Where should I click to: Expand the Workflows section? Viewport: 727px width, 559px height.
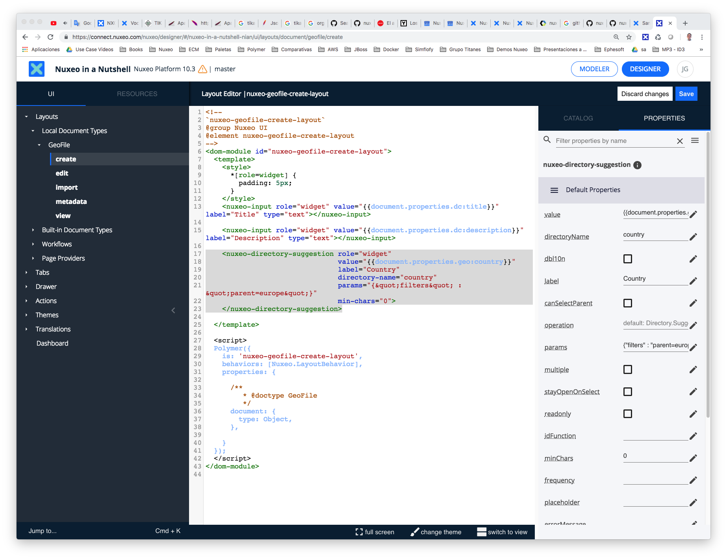pos(33,244)
